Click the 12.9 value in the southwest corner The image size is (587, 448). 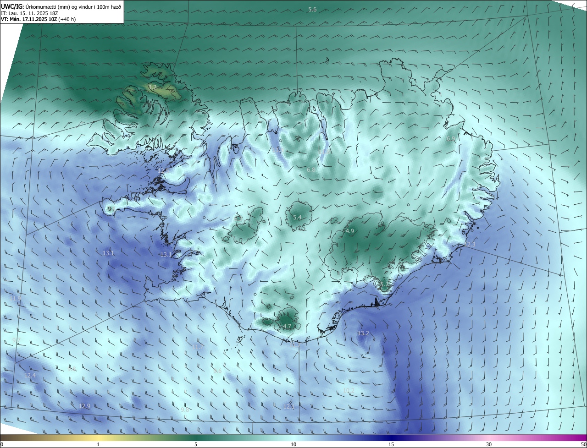pos(84,406)
